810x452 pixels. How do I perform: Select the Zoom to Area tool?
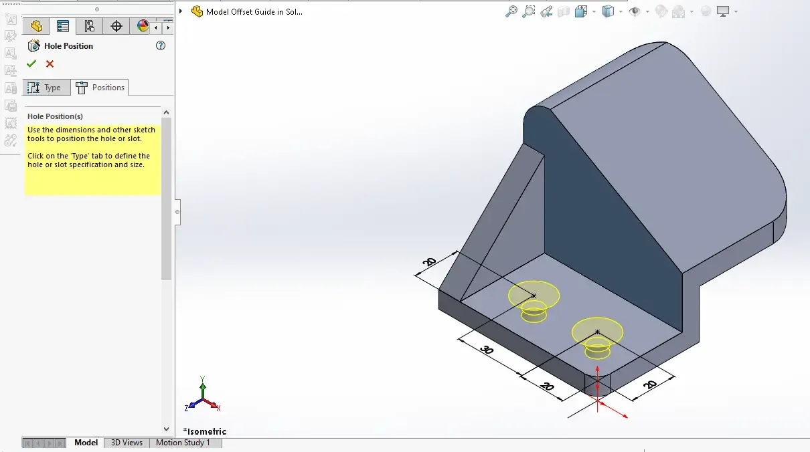coord(529,11)
